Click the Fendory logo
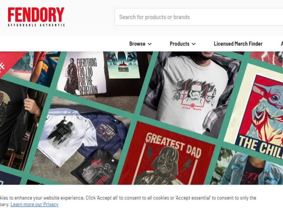Viewport: 283px width, 212px height. click(36, 17)
